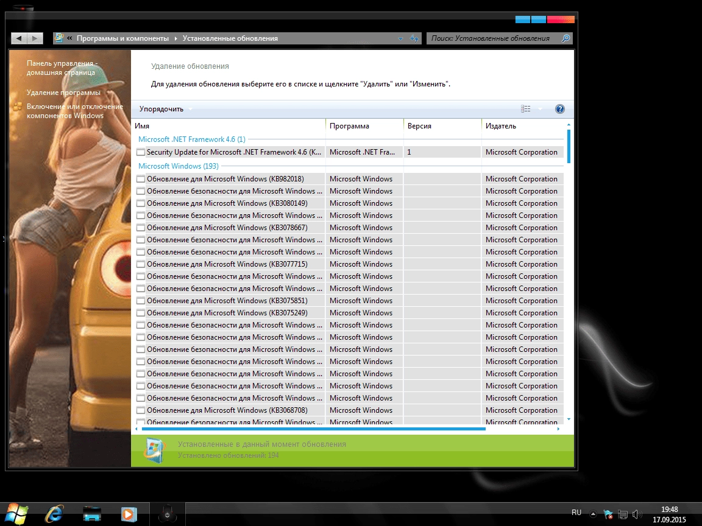This screenshot has width=702, height=526.
Task: Open the power button taskbar item
Action: coord(168,514)
